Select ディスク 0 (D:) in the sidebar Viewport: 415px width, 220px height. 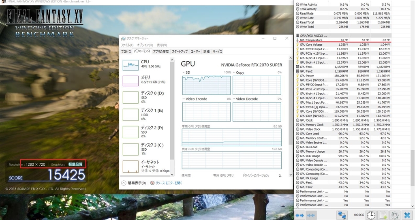(x=145, y=97)
